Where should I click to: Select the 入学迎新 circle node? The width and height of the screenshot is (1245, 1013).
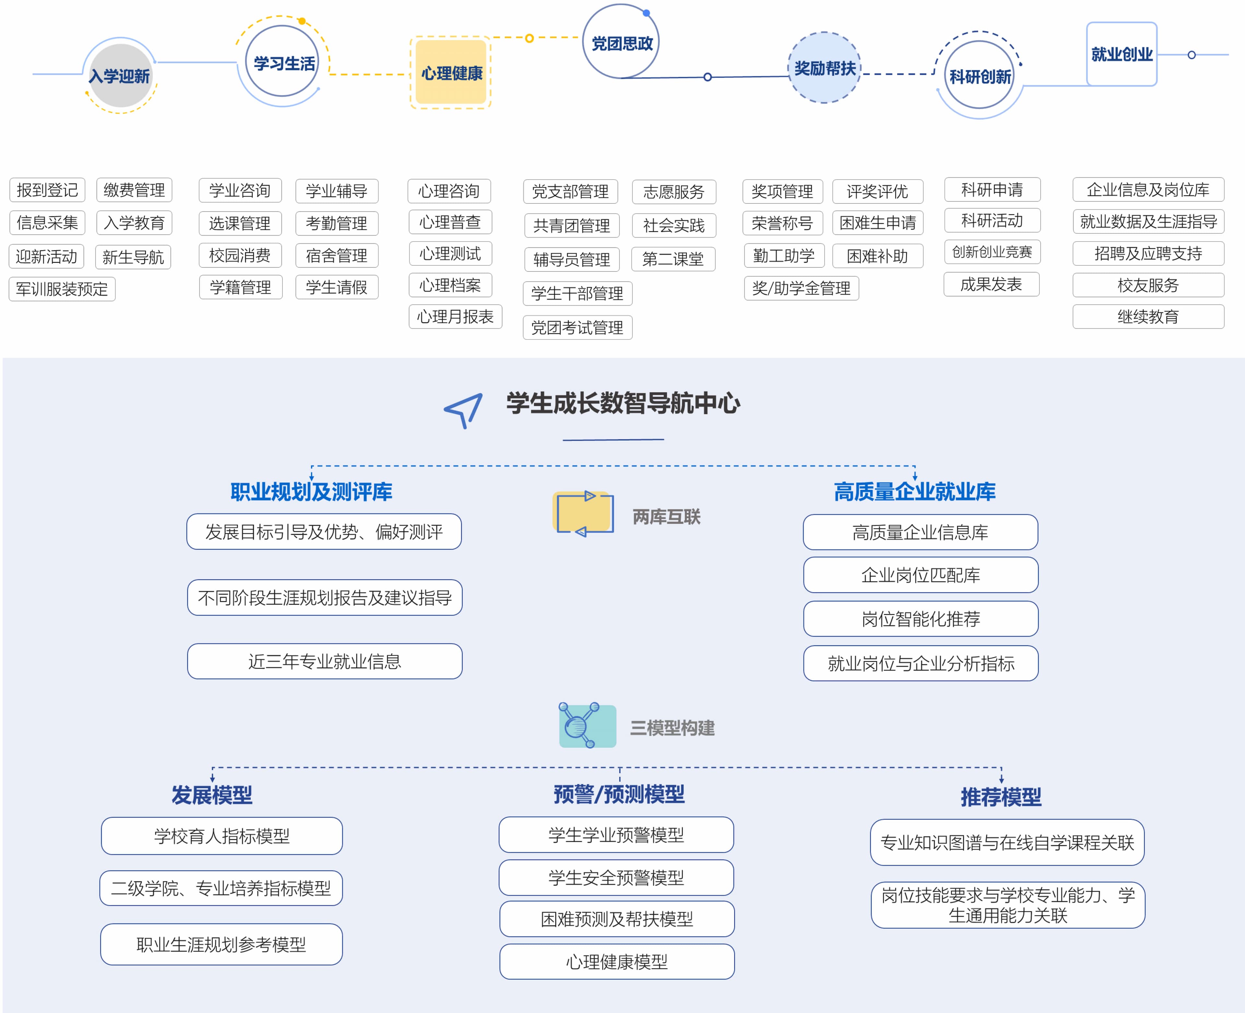coord(121,75)
